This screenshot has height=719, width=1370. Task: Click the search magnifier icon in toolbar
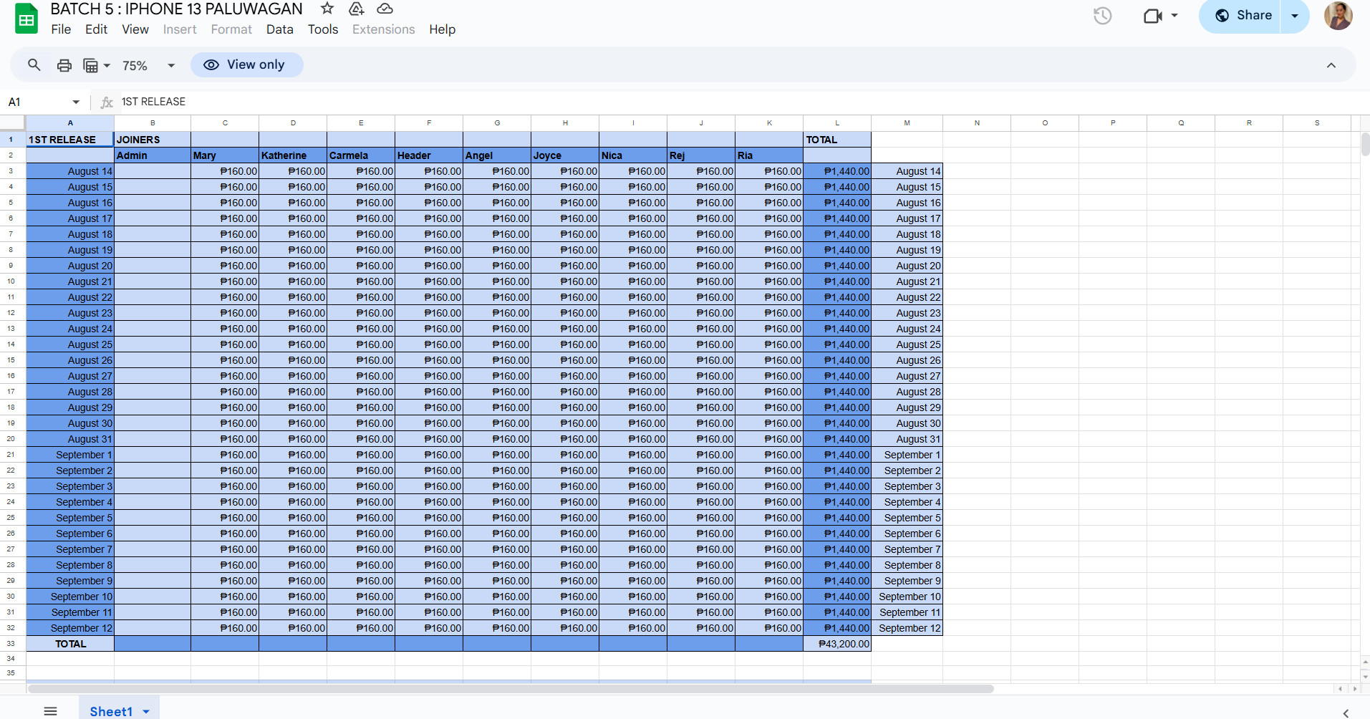coord(34,65)
